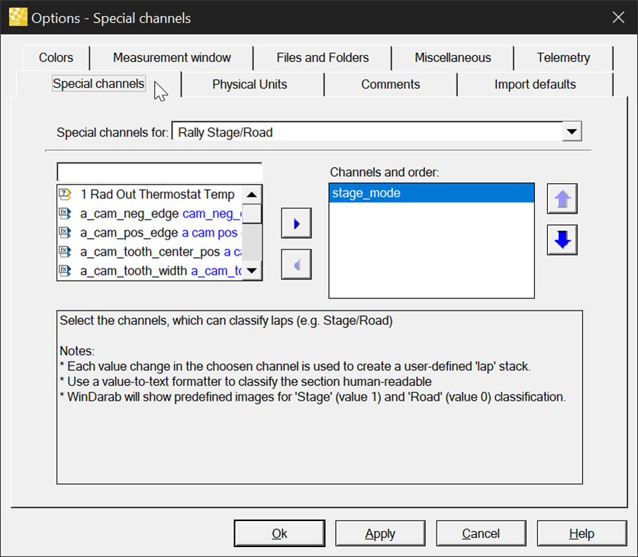638x557 pixels.
Task: Open the Comments tab
Action: coord(390,85)
